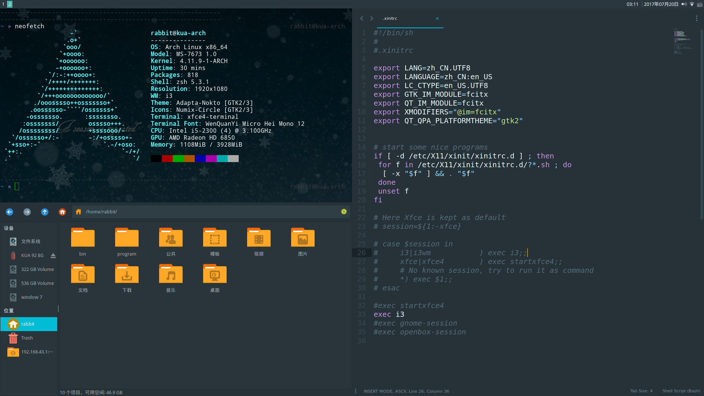Click the home button in file manager toolbar
The image size is (704, 396).
62,212
